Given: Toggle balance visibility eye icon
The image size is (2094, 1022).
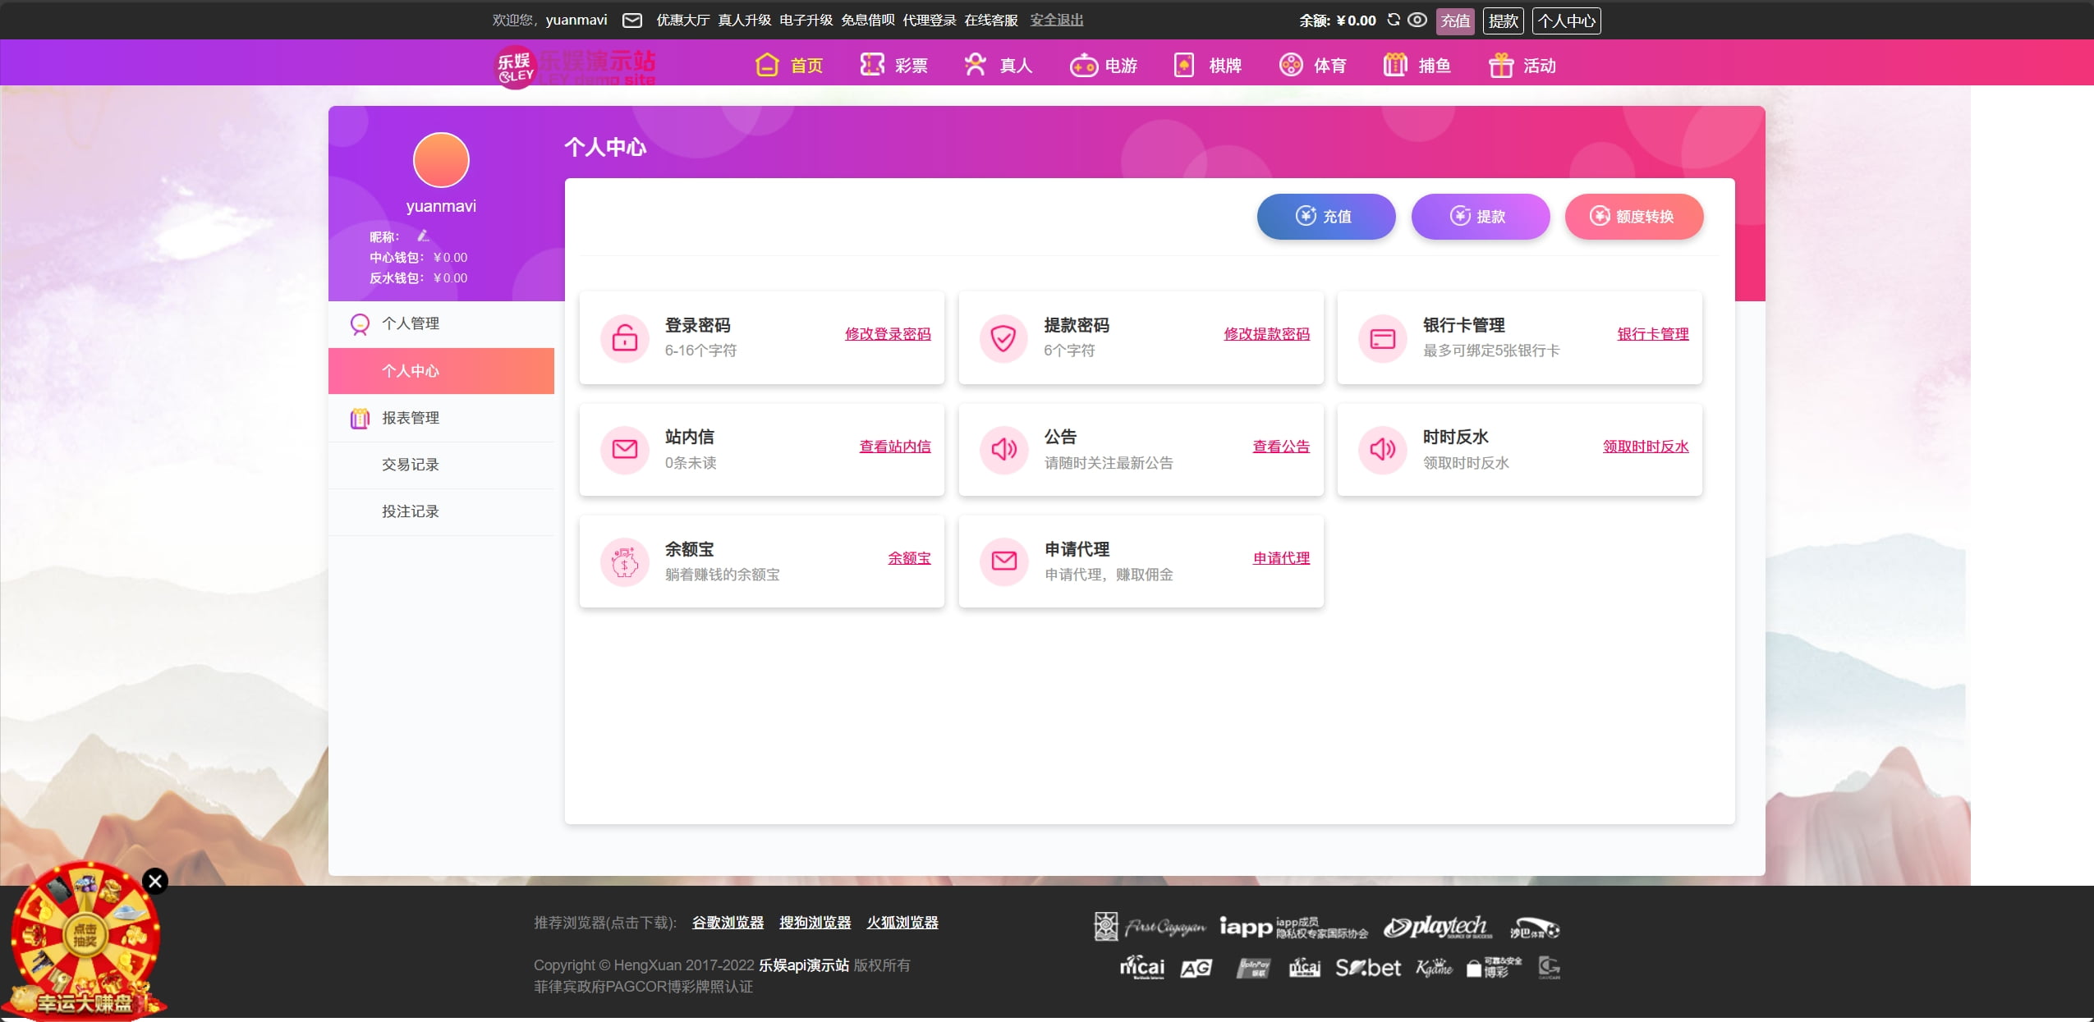Looking at the screenshot, I should tap(1417, 20).
